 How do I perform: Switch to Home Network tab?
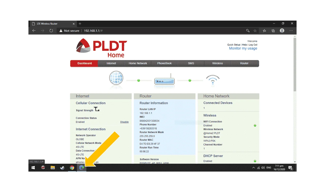[138, 63]
